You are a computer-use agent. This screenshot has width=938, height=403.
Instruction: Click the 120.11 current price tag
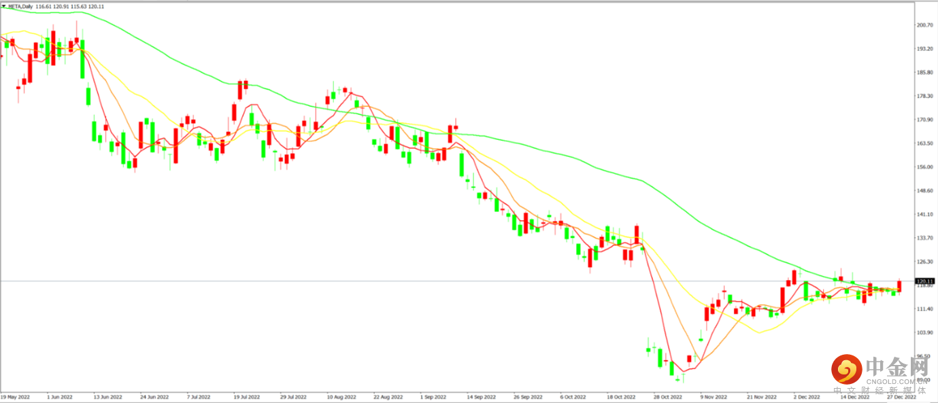[925, 281]
